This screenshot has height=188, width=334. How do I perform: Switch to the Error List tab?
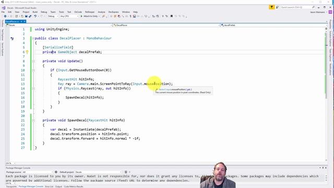click(x=49, y=186)
